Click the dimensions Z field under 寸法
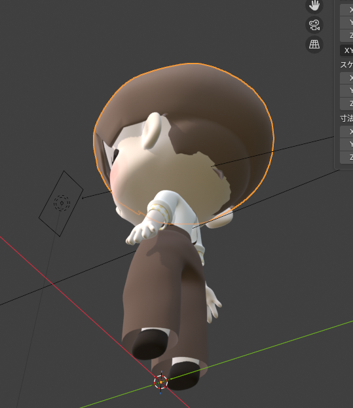Image resolution: width=353 pixels, height=408 pixels. tap(346, 157)
